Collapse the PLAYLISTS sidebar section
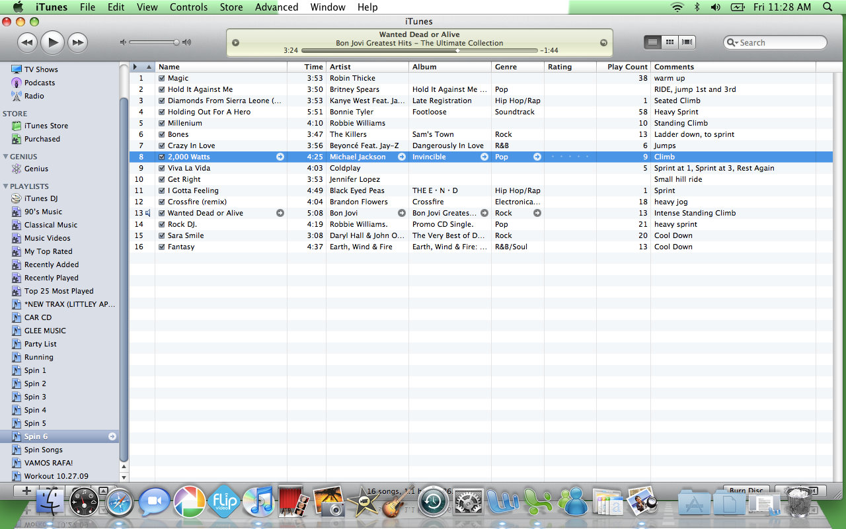This screenshot has width=846, height=529. coord(6,186)
